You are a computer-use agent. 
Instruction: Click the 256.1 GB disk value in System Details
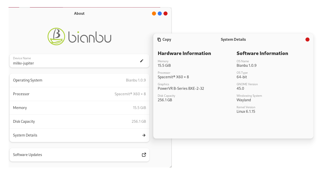click(165, 100)
